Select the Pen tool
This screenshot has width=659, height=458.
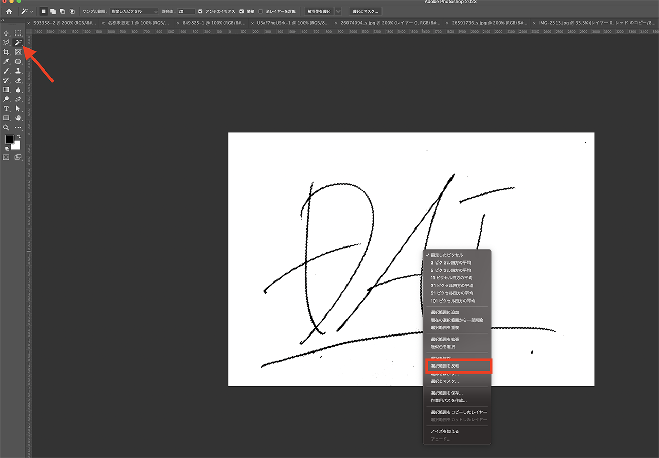pos(18,99)
